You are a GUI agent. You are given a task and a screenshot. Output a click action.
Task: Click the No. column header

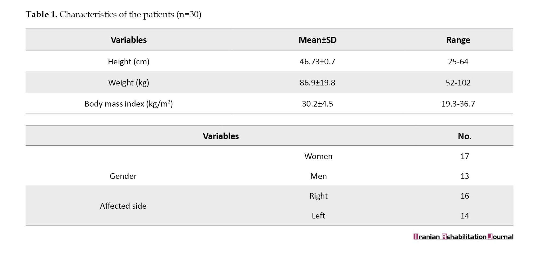pyautogui.click(x=465, y=136)
